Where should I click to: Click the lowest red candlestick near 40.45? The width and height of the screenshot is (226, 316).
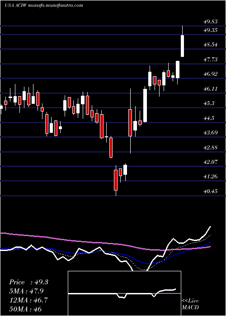(x=116, y=180)
